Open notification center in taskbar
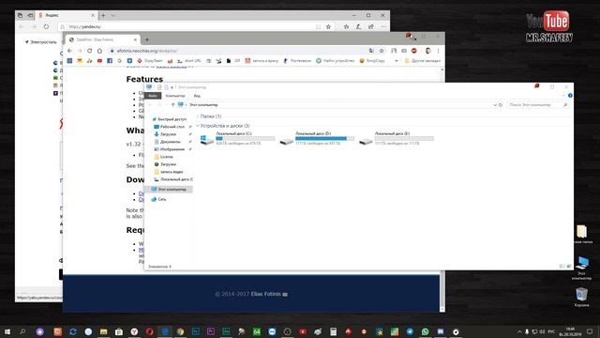The image size is (600, 338). tap(590, 331)
